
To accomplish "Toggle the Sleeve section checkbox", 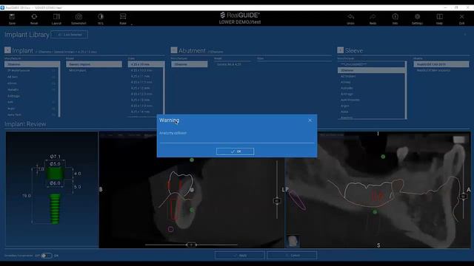I will tap(341, 50).
